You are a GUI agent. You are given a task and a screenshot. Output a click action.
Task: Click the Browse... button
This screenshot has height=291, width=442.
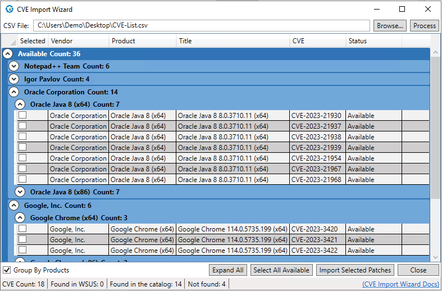(390, 26)
